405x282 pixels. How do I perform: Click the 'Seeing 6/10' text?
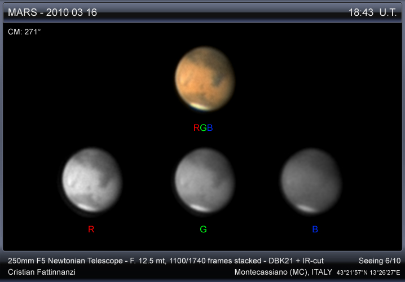[x=380, y=261]
